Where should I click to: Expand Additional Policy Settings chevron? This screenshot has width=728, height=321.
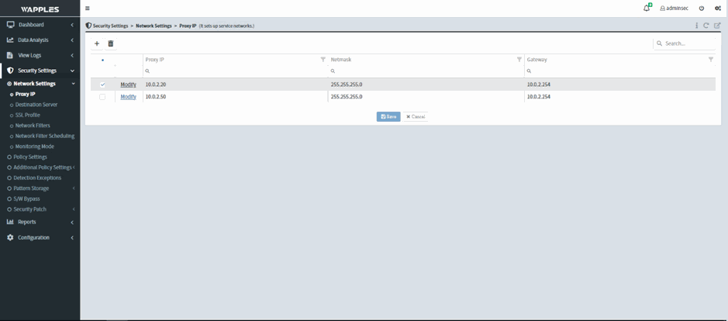point(74,167)
